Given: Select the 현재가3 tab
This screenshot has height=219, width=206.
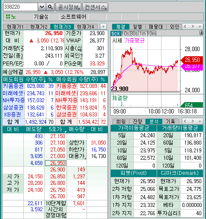Looking at the screenshot, I should (x=62, y=27).
